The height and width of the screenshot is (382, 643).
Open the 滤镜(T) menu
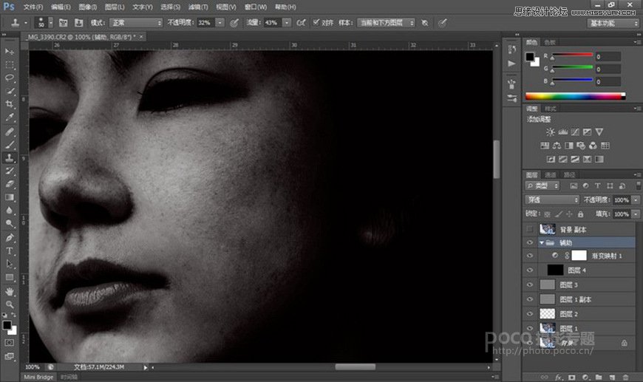(x=199, y=7)
